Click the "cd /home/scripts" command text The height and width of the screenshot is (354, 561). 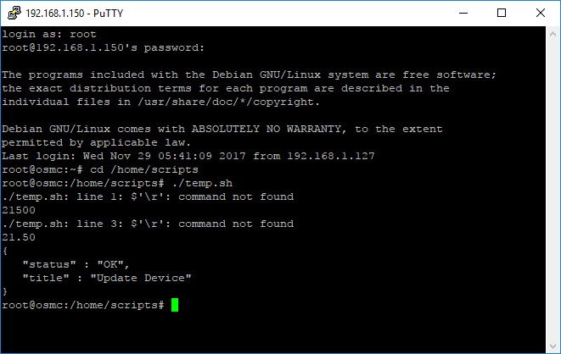[143, 169]
